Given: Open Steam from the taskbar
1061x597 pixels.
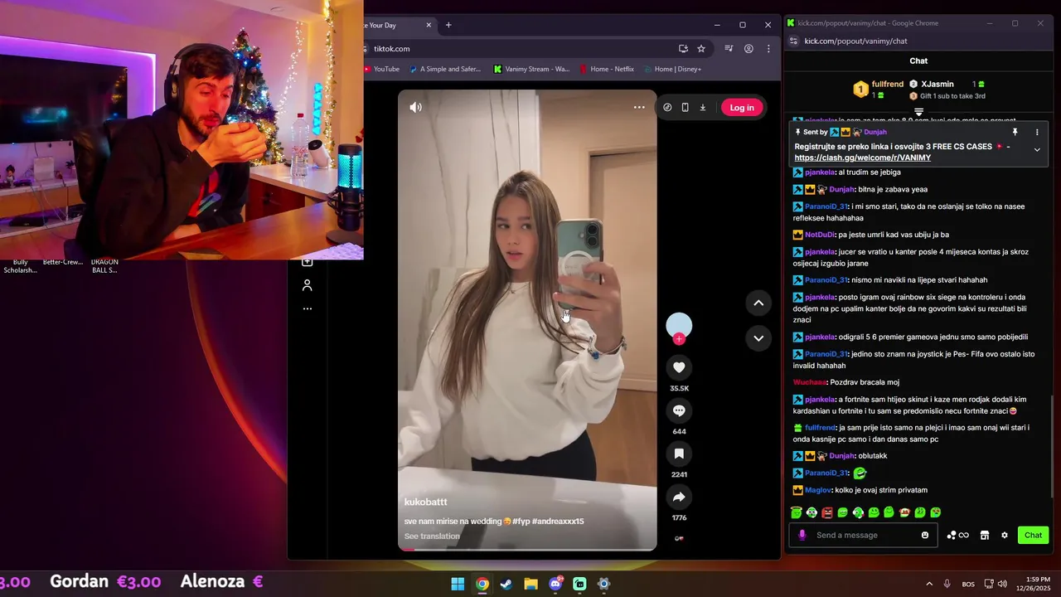Looking at the screenshot, I should tap(506, 584).
